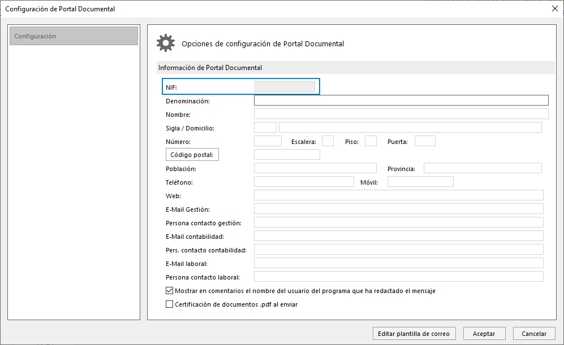This screenshot has height=345, width=564.
Task: Click the Teléfono input field
Action: (x=304, y=182)
